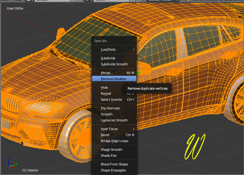Click the User Ortho view label
This screenshot has width=244, height=175.
pos(15,9)
